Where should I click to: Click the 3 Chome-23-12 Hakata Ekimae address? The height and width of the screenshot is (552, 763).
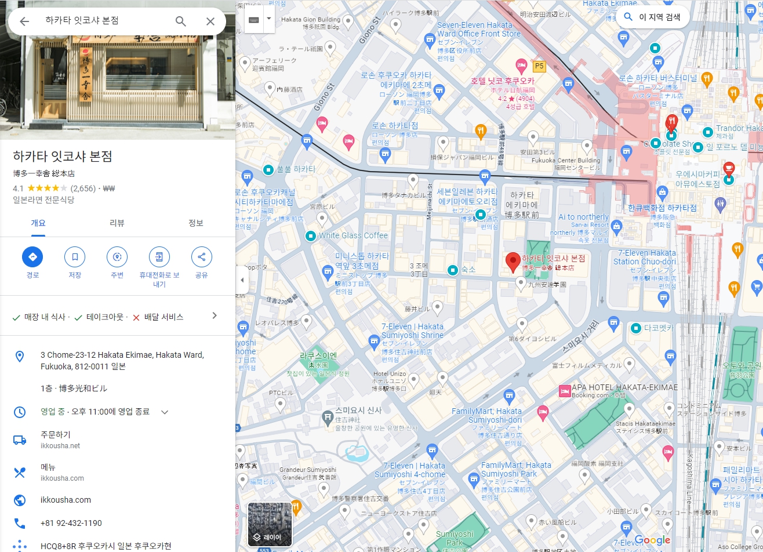(122, 361)
